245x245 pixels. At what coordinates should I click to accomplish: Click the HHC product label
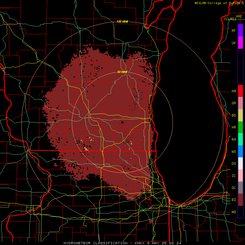[x=239, y=16]
